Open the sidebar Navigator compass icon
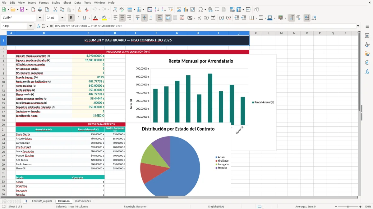 click(x=367, y=63)
